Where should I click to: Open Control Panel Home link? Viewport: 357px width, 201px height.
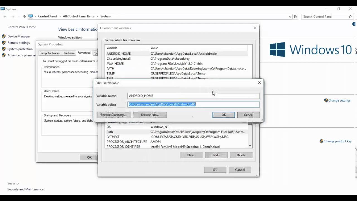(22, 27)
